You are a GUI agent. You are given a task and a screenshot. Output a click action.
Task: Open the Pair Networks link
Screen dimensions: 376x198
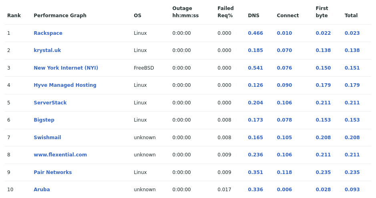53,172
